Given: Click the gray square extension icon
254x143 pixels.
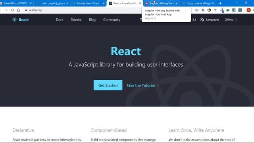Looking at the screenshot, I should pyautogui.click(x=197, y=10).
